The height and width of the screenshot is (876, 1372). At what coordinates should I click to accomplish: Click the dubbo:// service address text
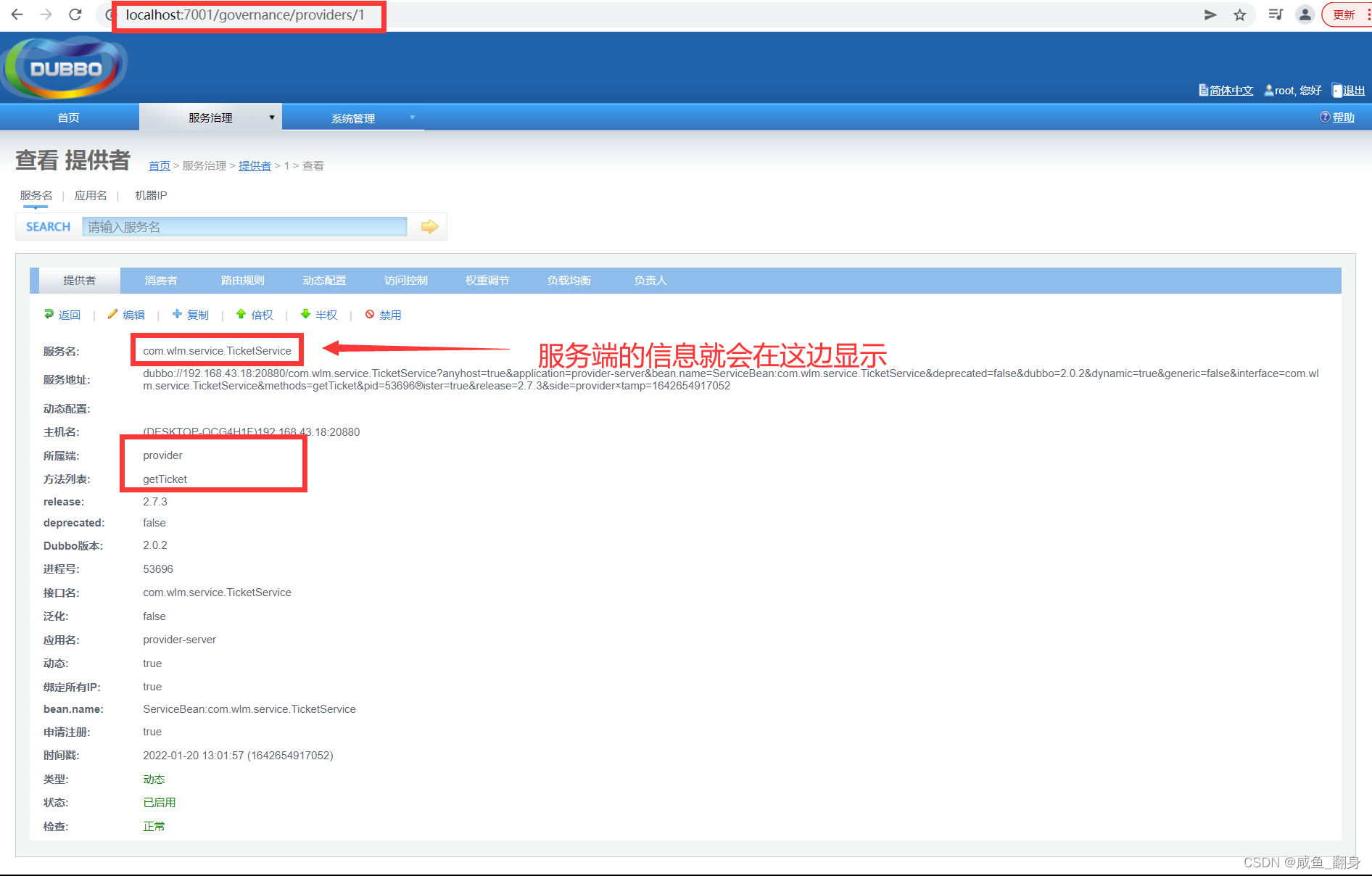pyautogui.click(x=731, y=379)
